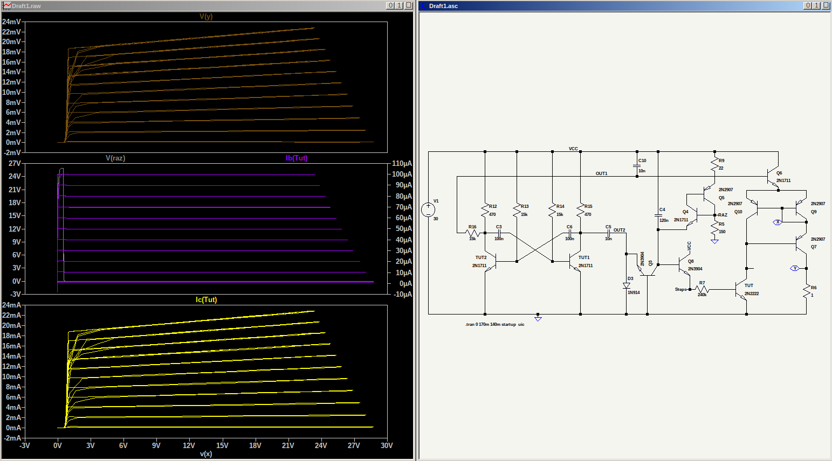Select the C4 120n capacitor
Screen dimensions: 832x461
click(658, 215)
